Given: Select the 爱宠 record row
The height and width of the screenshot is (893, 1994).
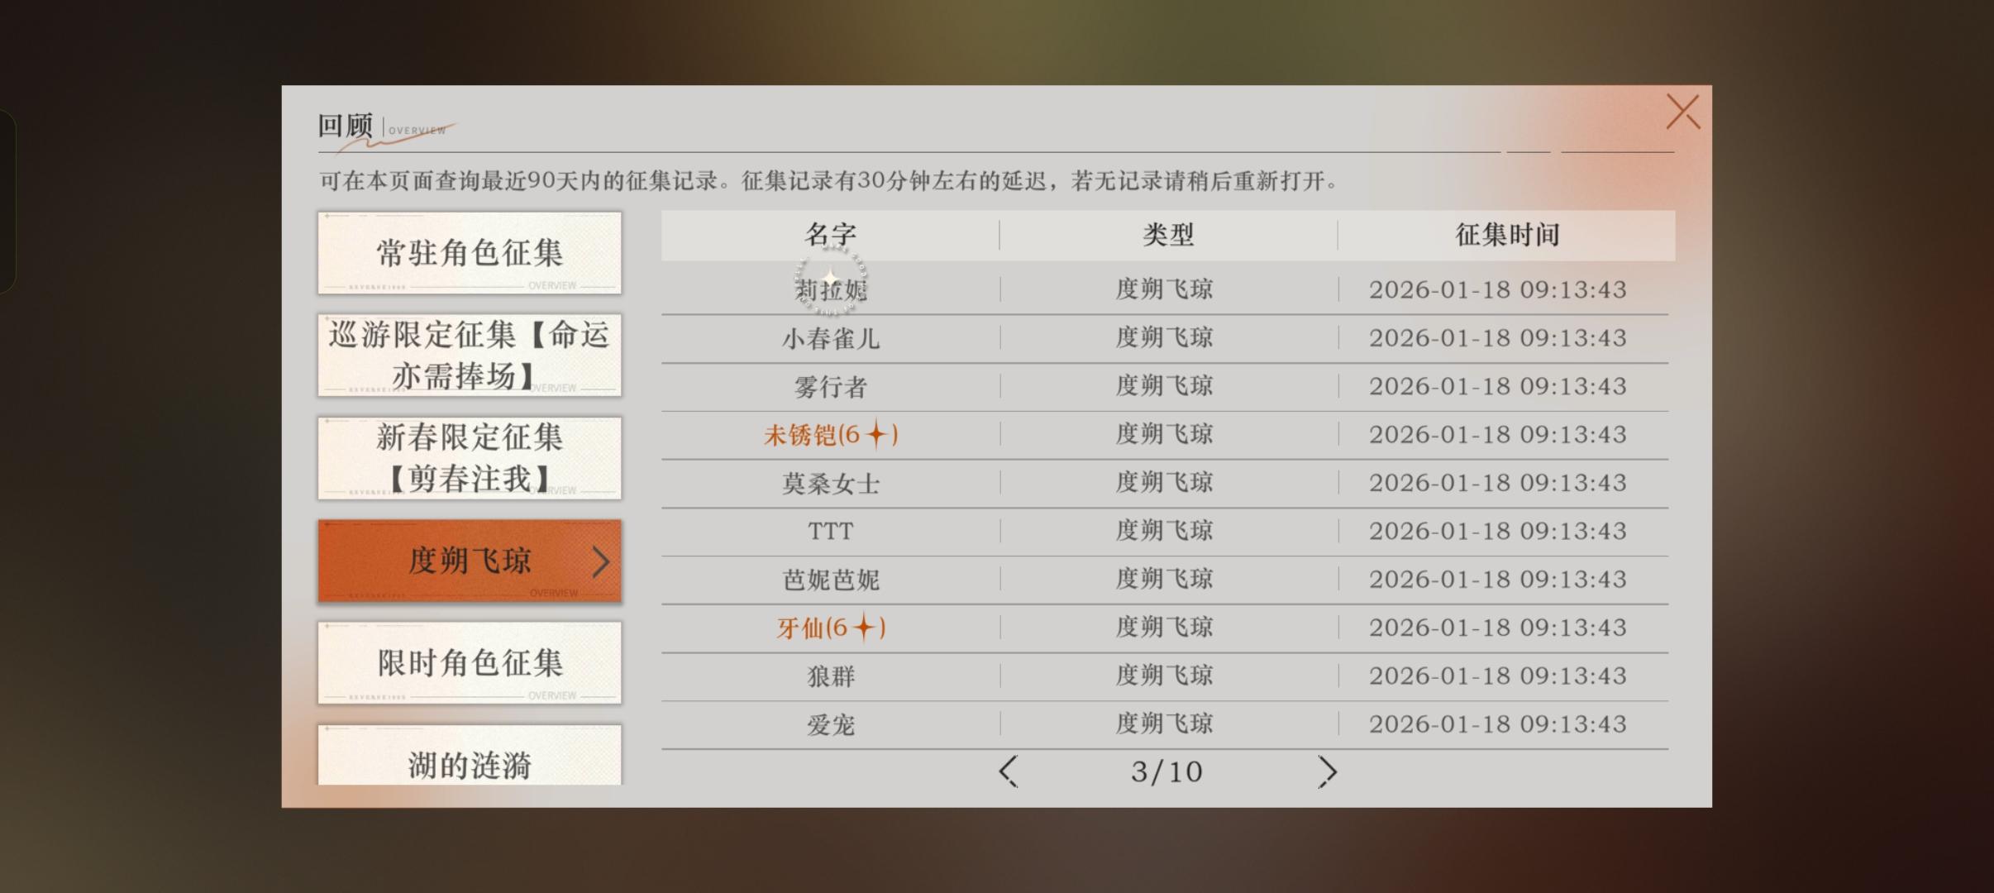Looking at the screenshot, I should pyautogui.click(x=830, y=725).
